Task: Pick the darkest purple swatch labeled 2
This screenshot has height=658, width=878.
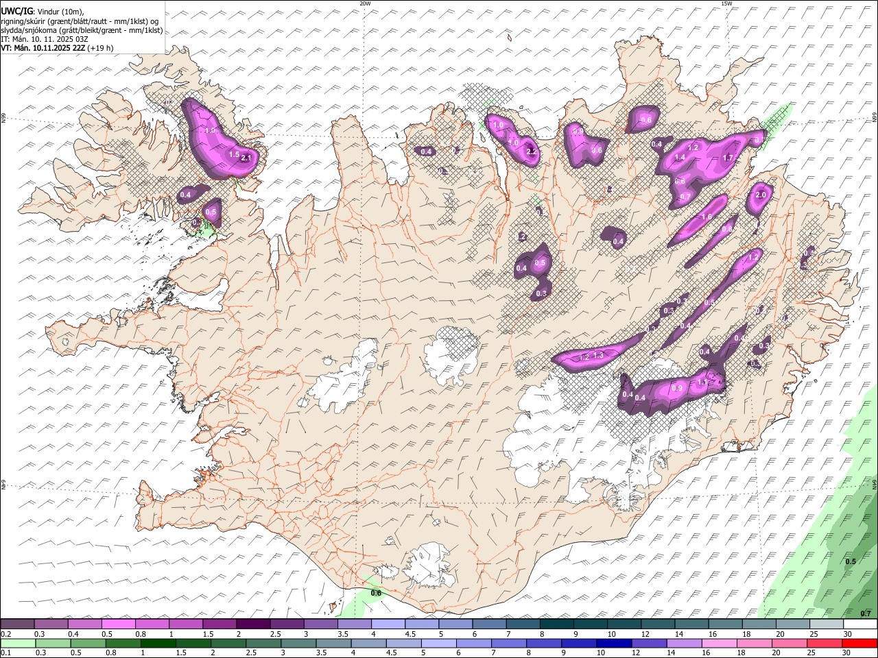Action: coord(253,624)
